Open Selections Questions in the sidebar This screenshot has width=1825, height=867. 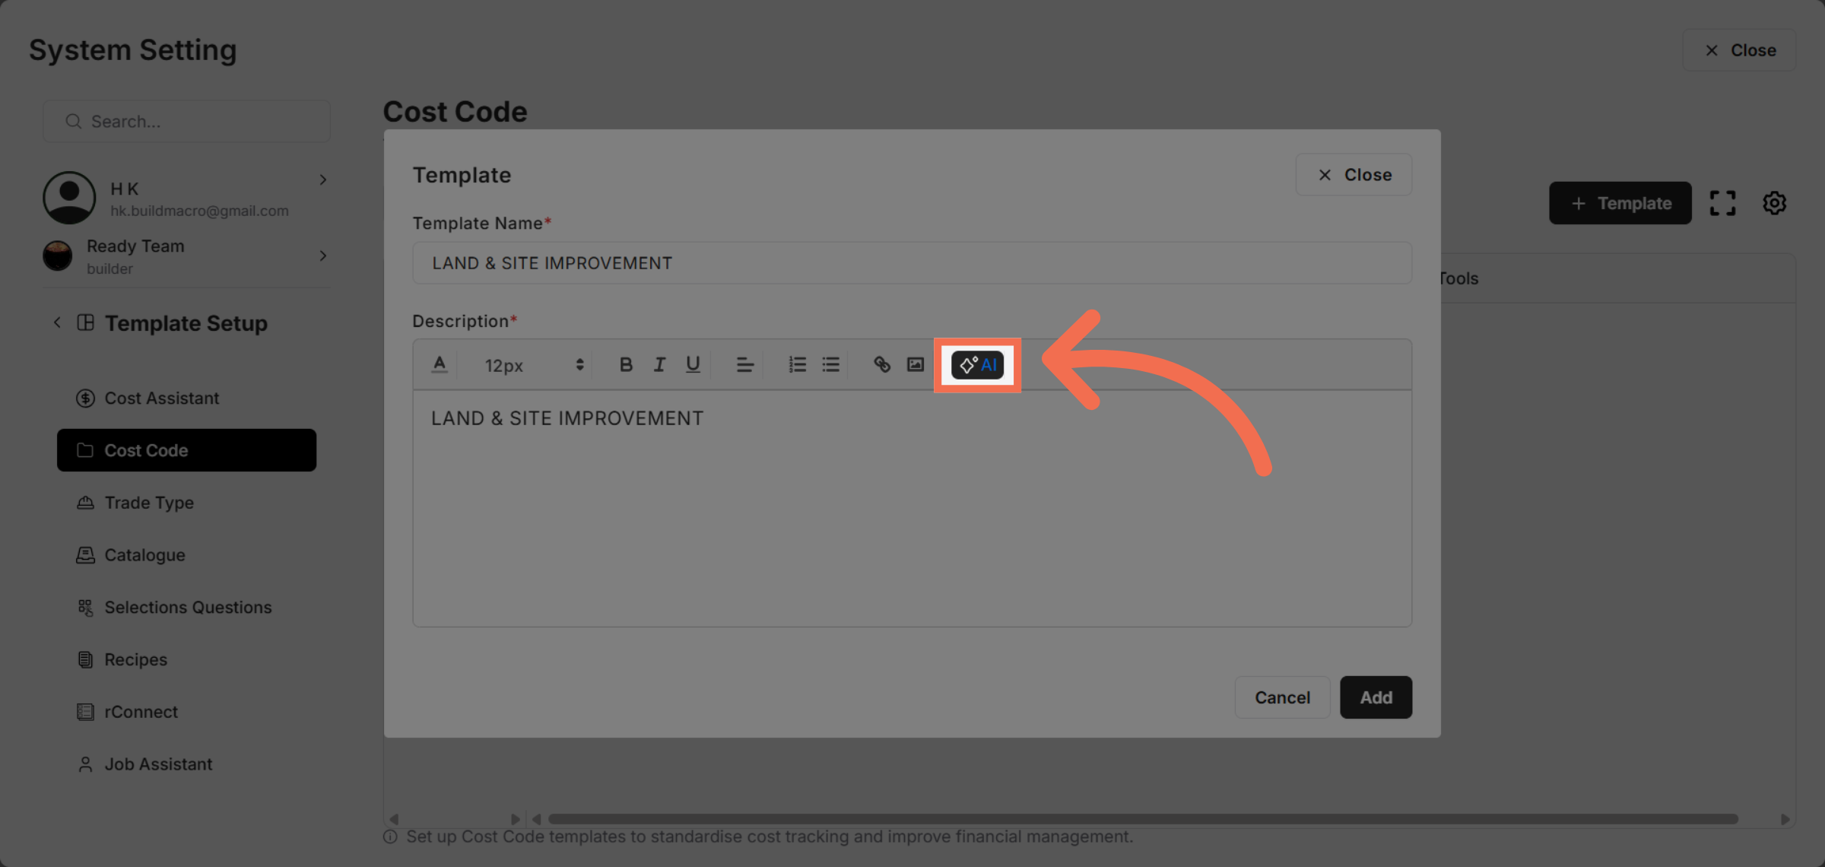188,607
